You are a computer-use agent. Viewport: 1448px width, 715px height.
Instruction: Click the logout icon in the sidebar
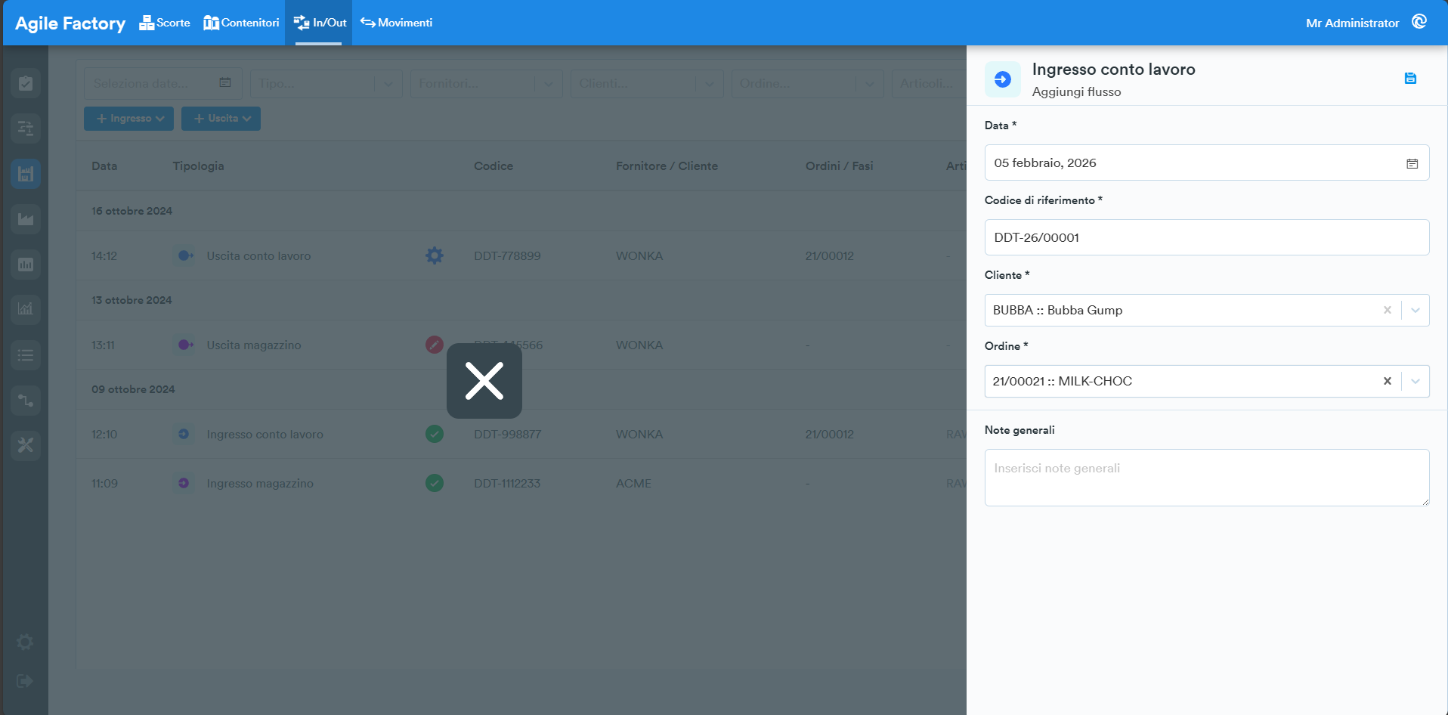click(x=25, y=681)
